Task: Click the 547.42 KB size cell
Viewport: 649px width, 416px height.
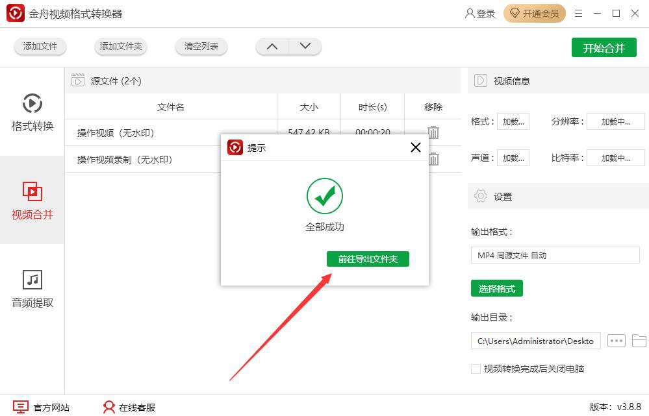Action: pos(309,132)
